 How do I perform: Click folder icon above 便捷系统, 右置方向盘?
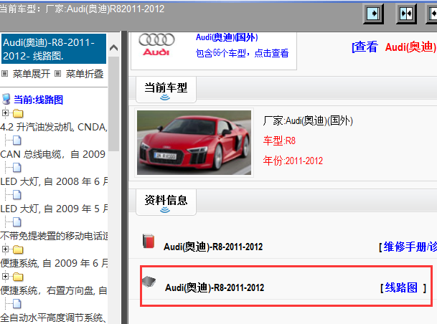coord(18,277)
